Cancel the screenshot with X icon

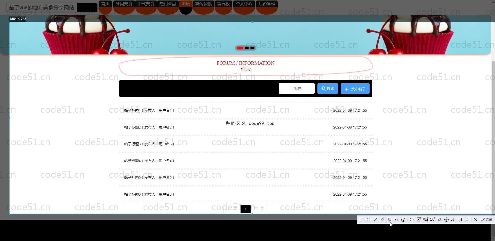point(475,220)
